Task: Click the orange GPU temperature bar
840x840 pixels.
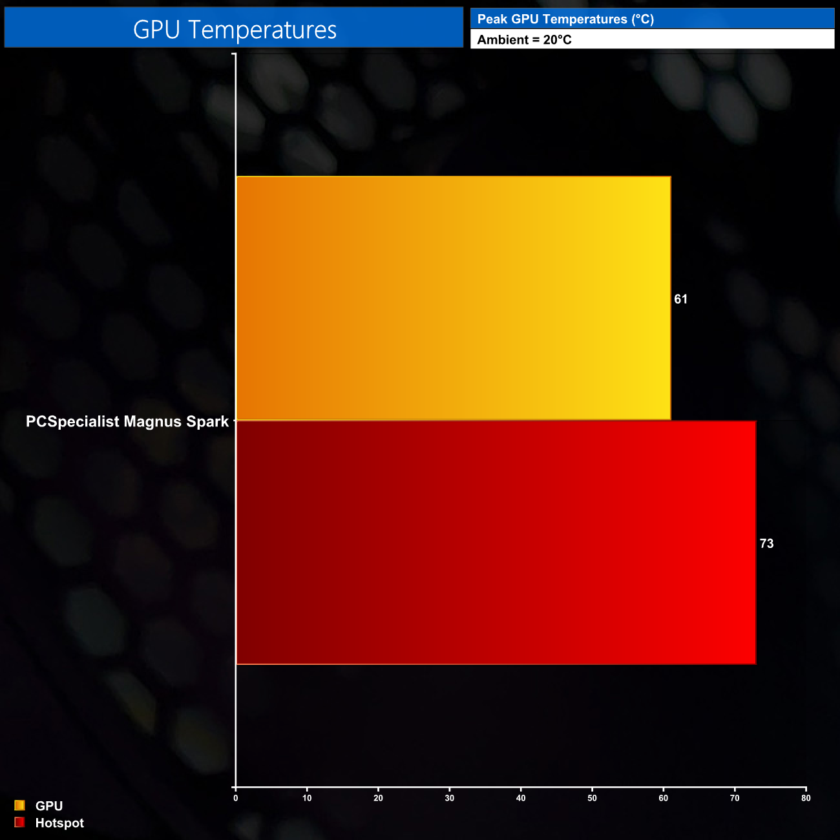Action: click(x=454, y=298)
